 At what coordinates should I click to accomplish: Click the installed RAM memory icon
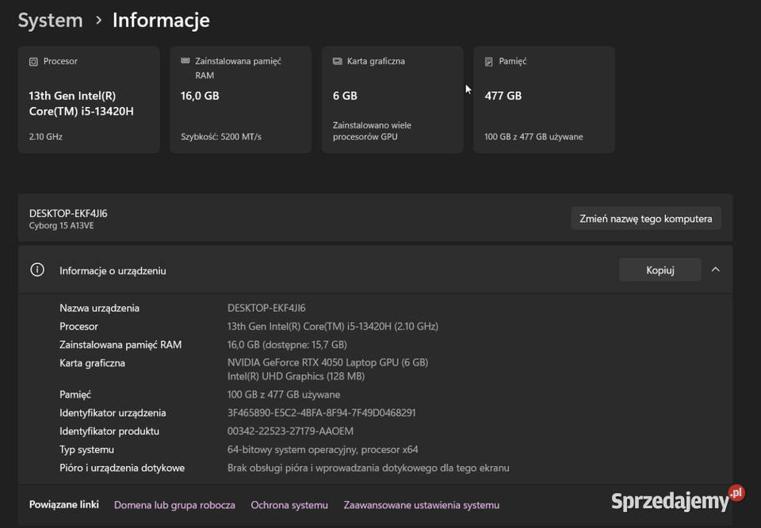[185, 61]
